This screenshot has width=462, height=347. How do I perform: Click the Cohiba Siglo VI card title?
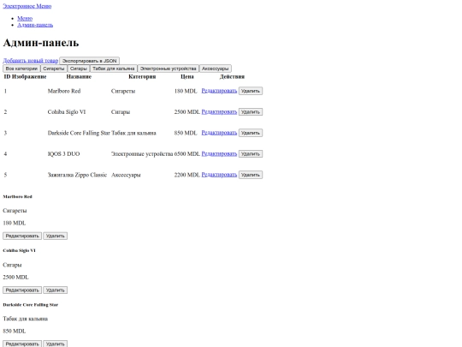pos(19,250)
